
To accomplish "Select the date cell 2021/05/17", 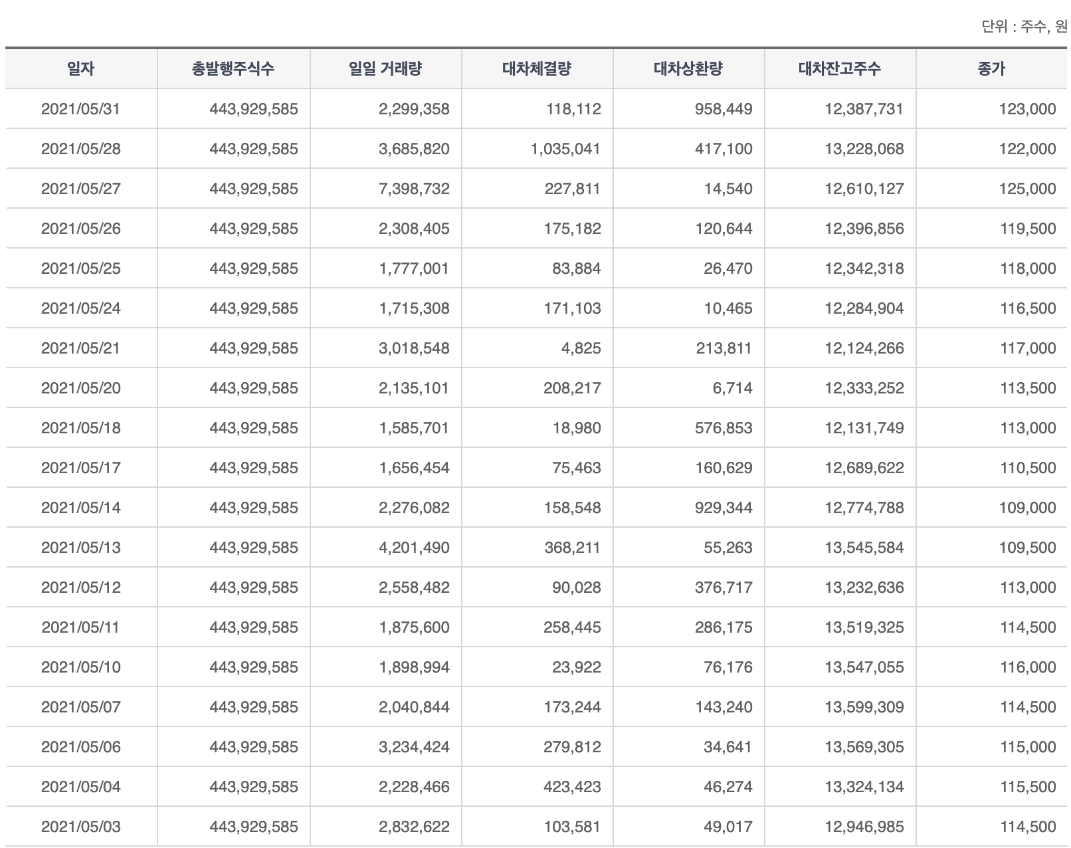I will (x=81, y=468).
